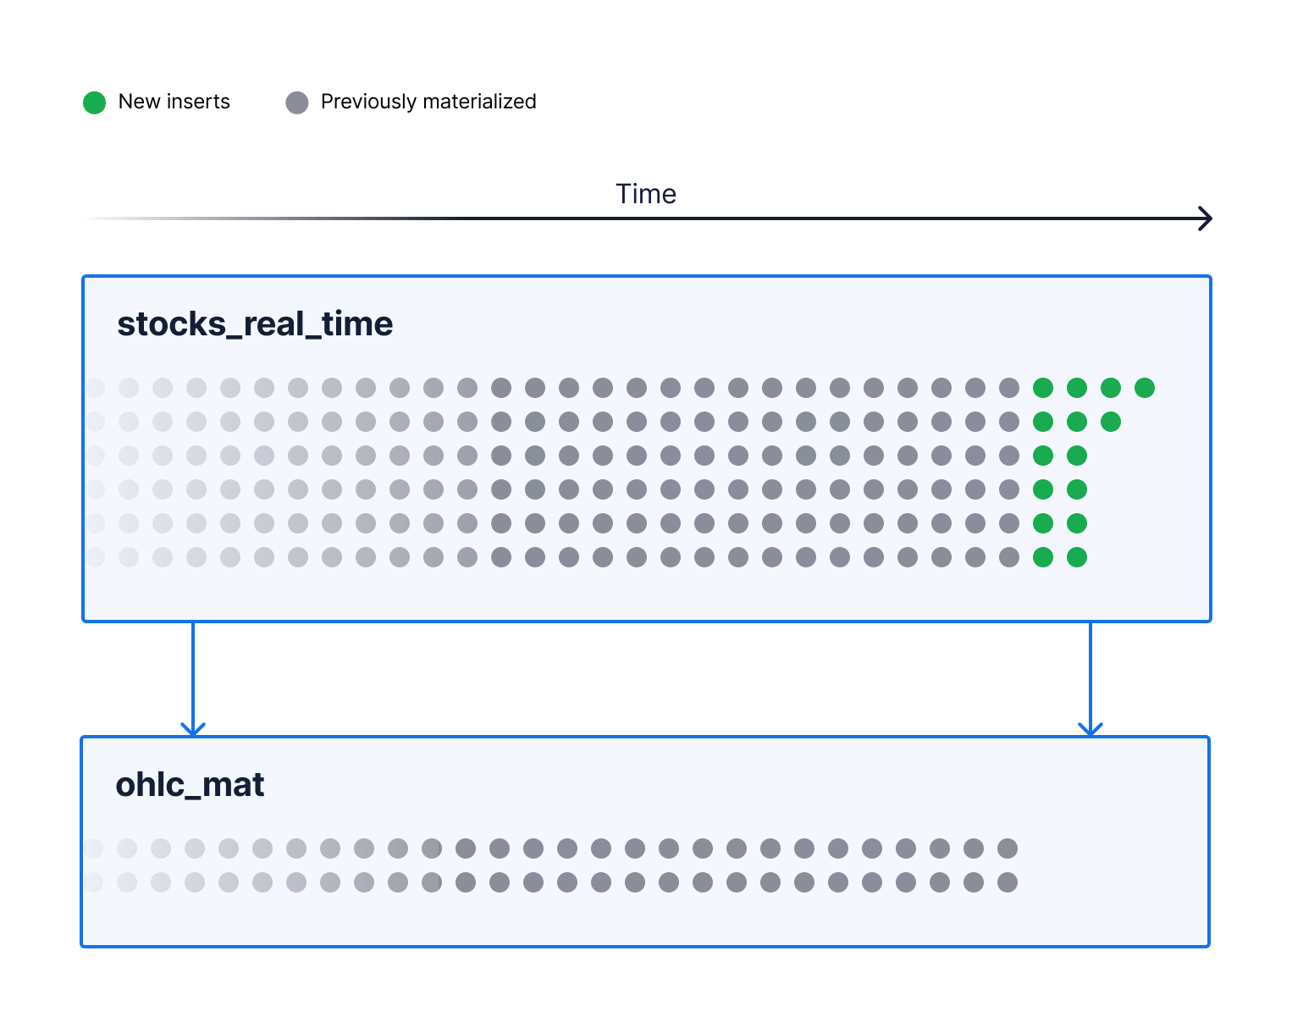
Task: Click right blue arrowhead pointing into ohlc_mat
Action: (x=1090, y=728)
